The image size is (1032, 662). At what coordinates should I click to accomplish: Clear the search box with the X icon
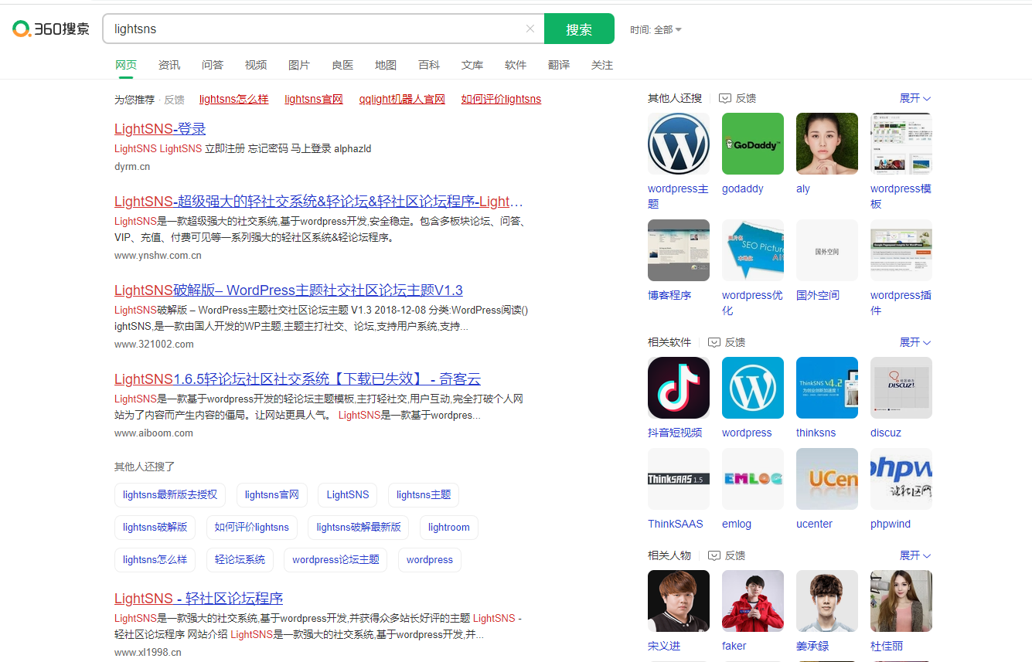[x=530, y=29]
